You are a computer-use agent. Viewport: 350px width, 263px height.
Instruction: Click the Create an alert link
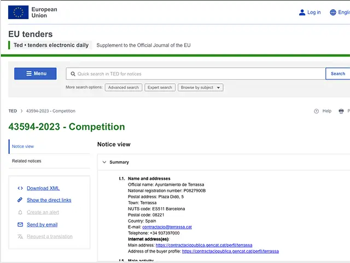tap(43, 212)
